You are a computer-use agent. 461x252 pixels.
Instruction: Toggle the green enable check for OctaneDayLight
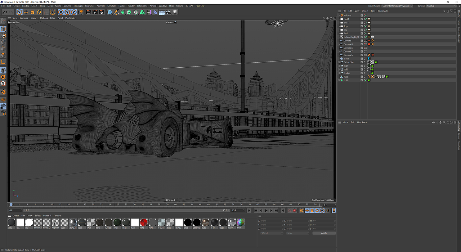pyautogui.click(x=365, y=37)
